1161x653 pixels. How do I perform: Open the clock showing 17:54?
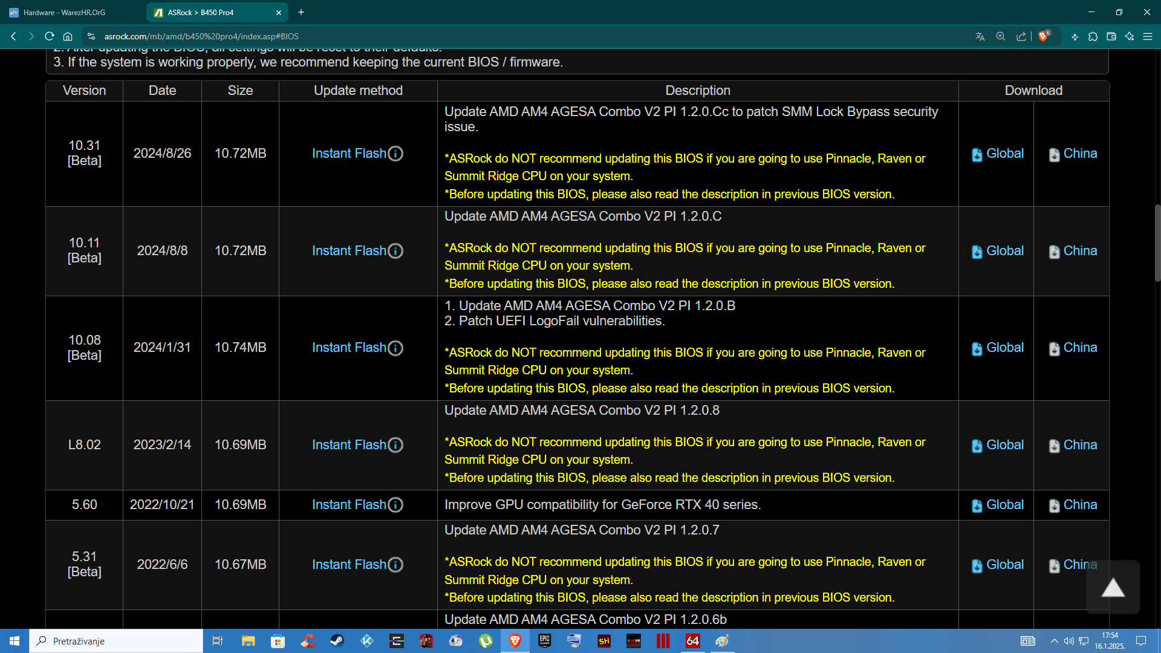coord(1110,641)
